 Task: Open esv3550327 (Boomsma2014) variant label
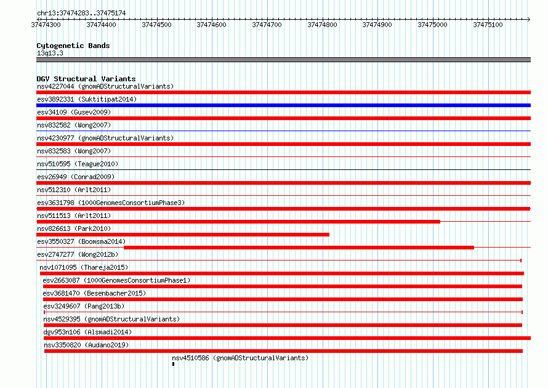(x=81, y=241)
